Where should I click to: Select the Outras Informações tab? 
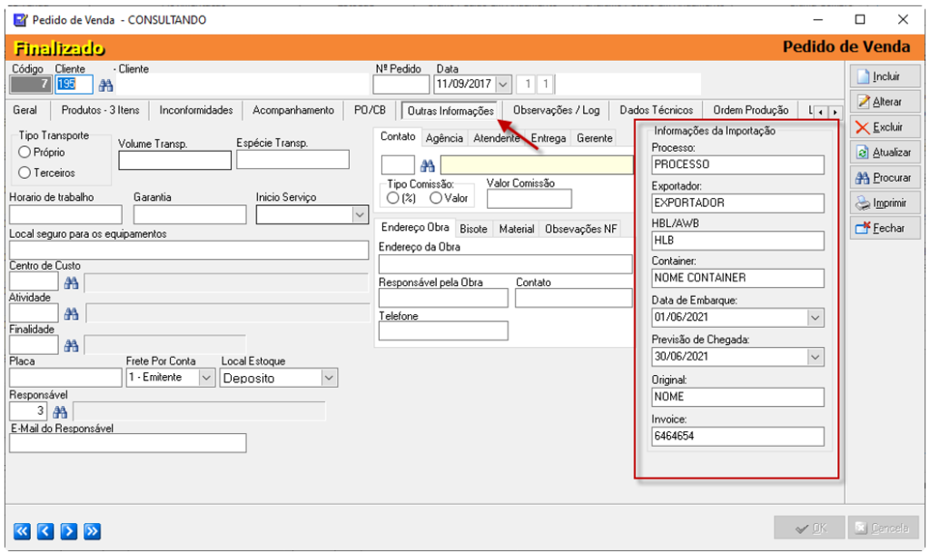(x=450, y=111)
